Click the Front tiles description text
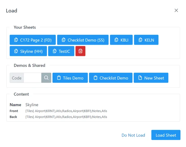Viewport: 186px width, 147px height. (66, 111)
